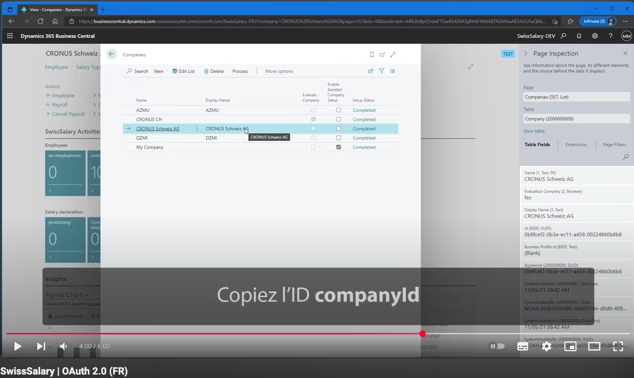Toggle the filter pane icon
The height and width of the screenshot is (378, 634).
(x=381, y=71)
